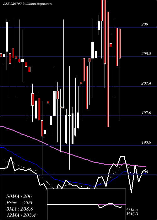Viewport: 157px width, 220px height.
Task: Click the Price : 205 readout
Action: [x=19, y=203]
